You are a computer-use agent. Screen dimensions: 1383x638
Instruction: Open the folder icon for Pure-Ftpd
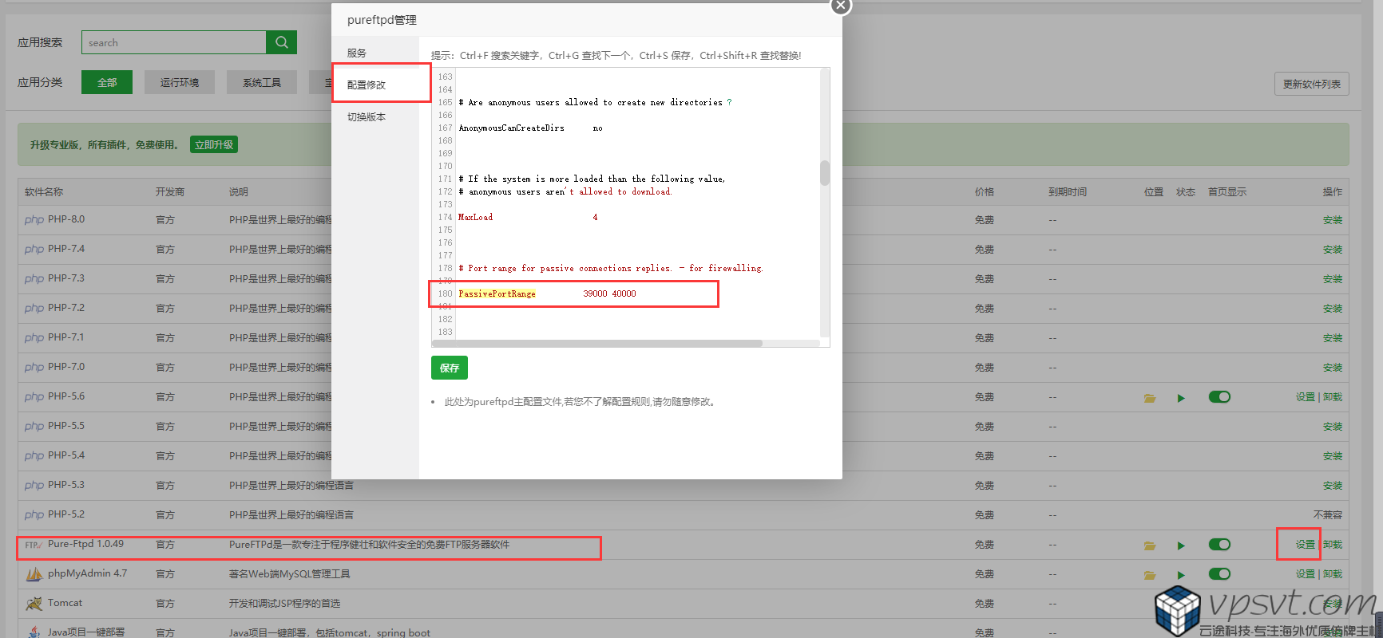point(1150,545)
